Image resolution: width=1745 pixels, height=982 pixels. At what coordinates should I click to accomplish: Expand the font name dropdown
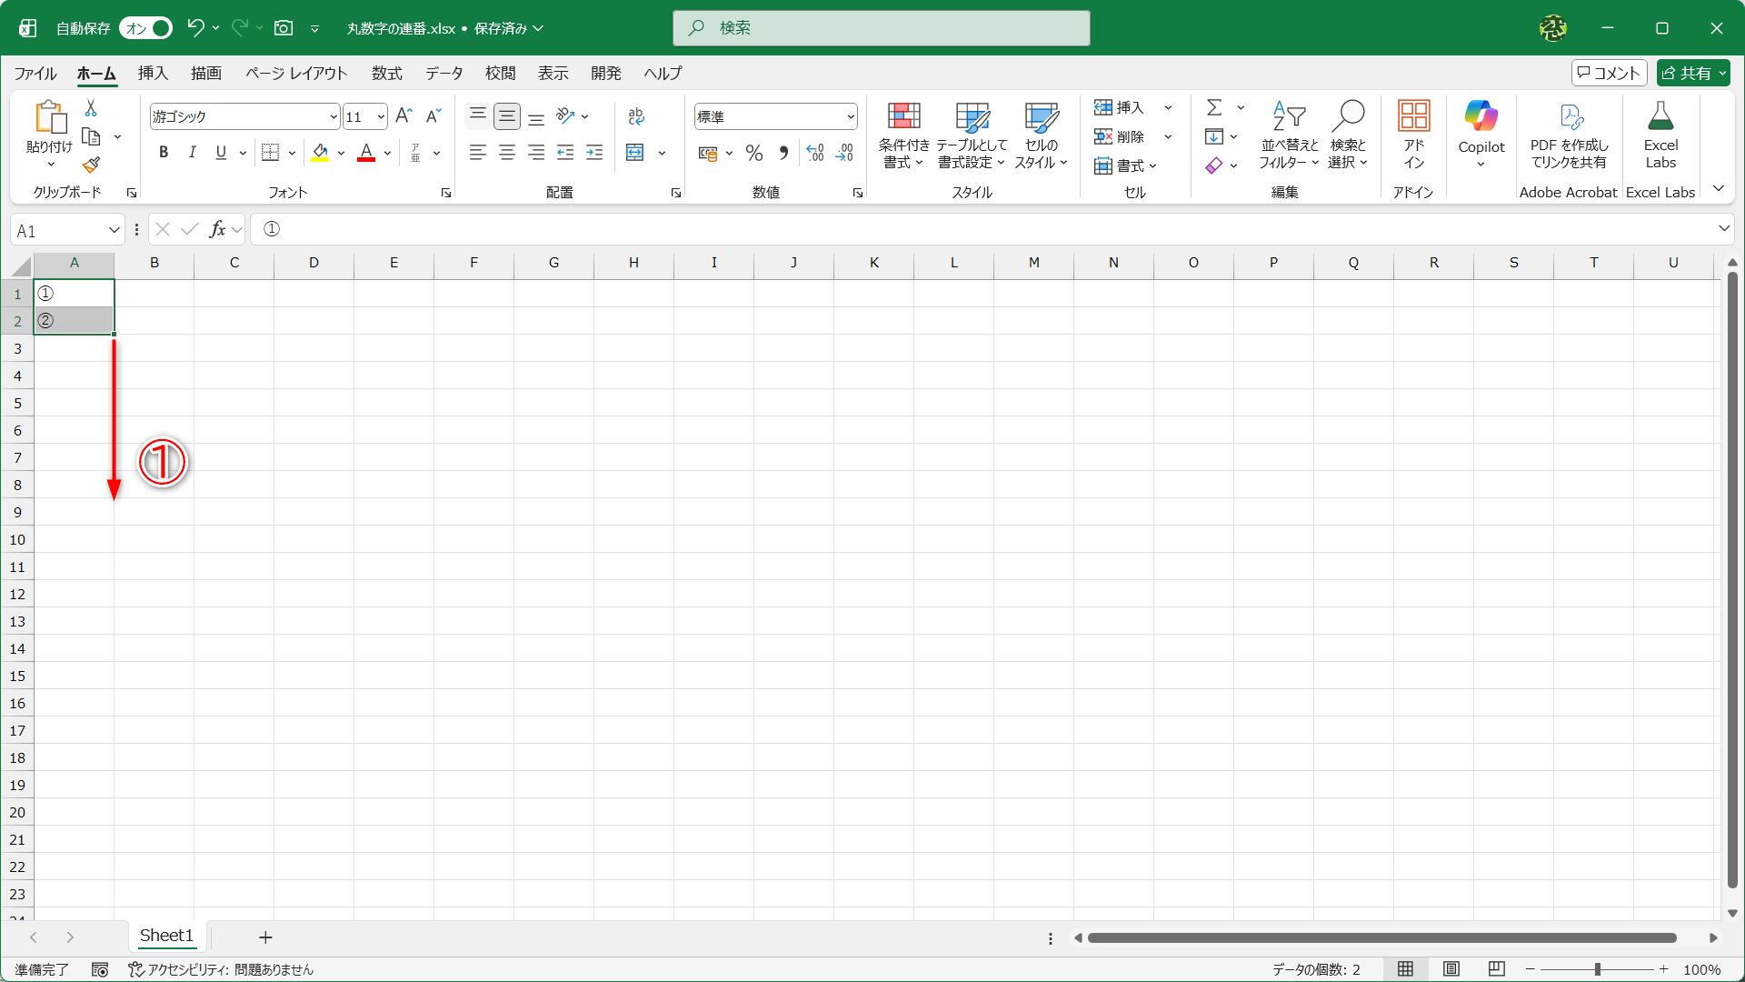334,116
